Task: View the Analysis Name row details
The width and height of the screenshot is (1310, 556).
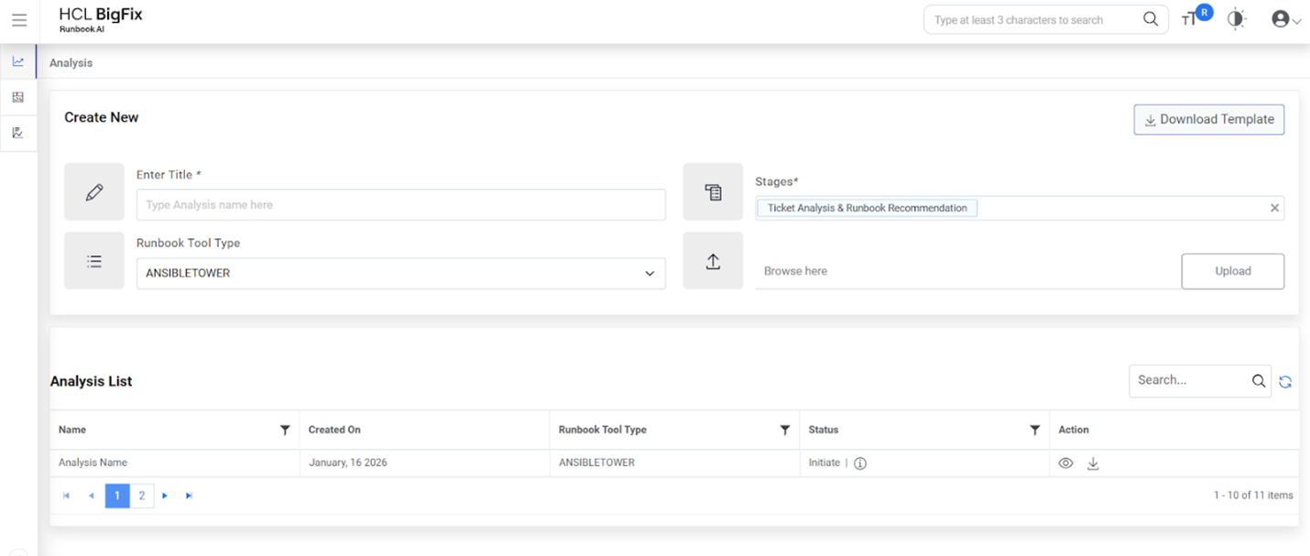Action: (1065, 463)
